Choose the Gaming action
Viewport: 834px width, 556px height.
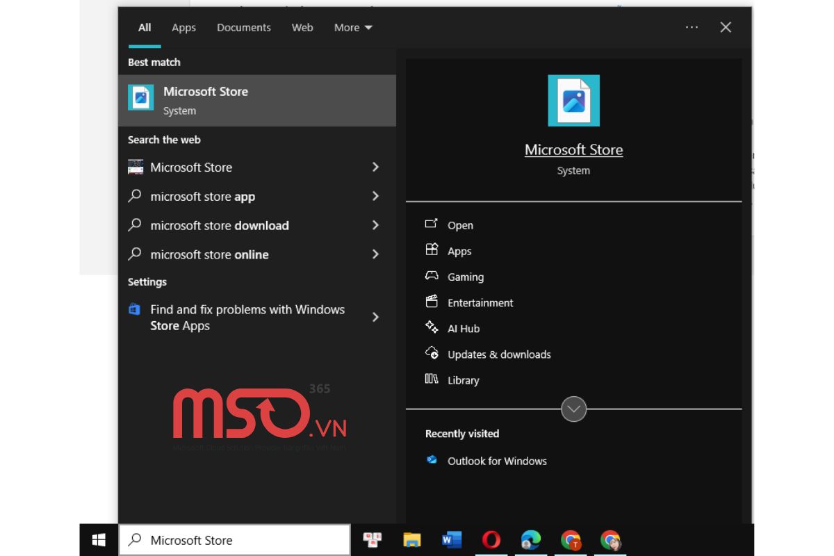pos(466,277)
